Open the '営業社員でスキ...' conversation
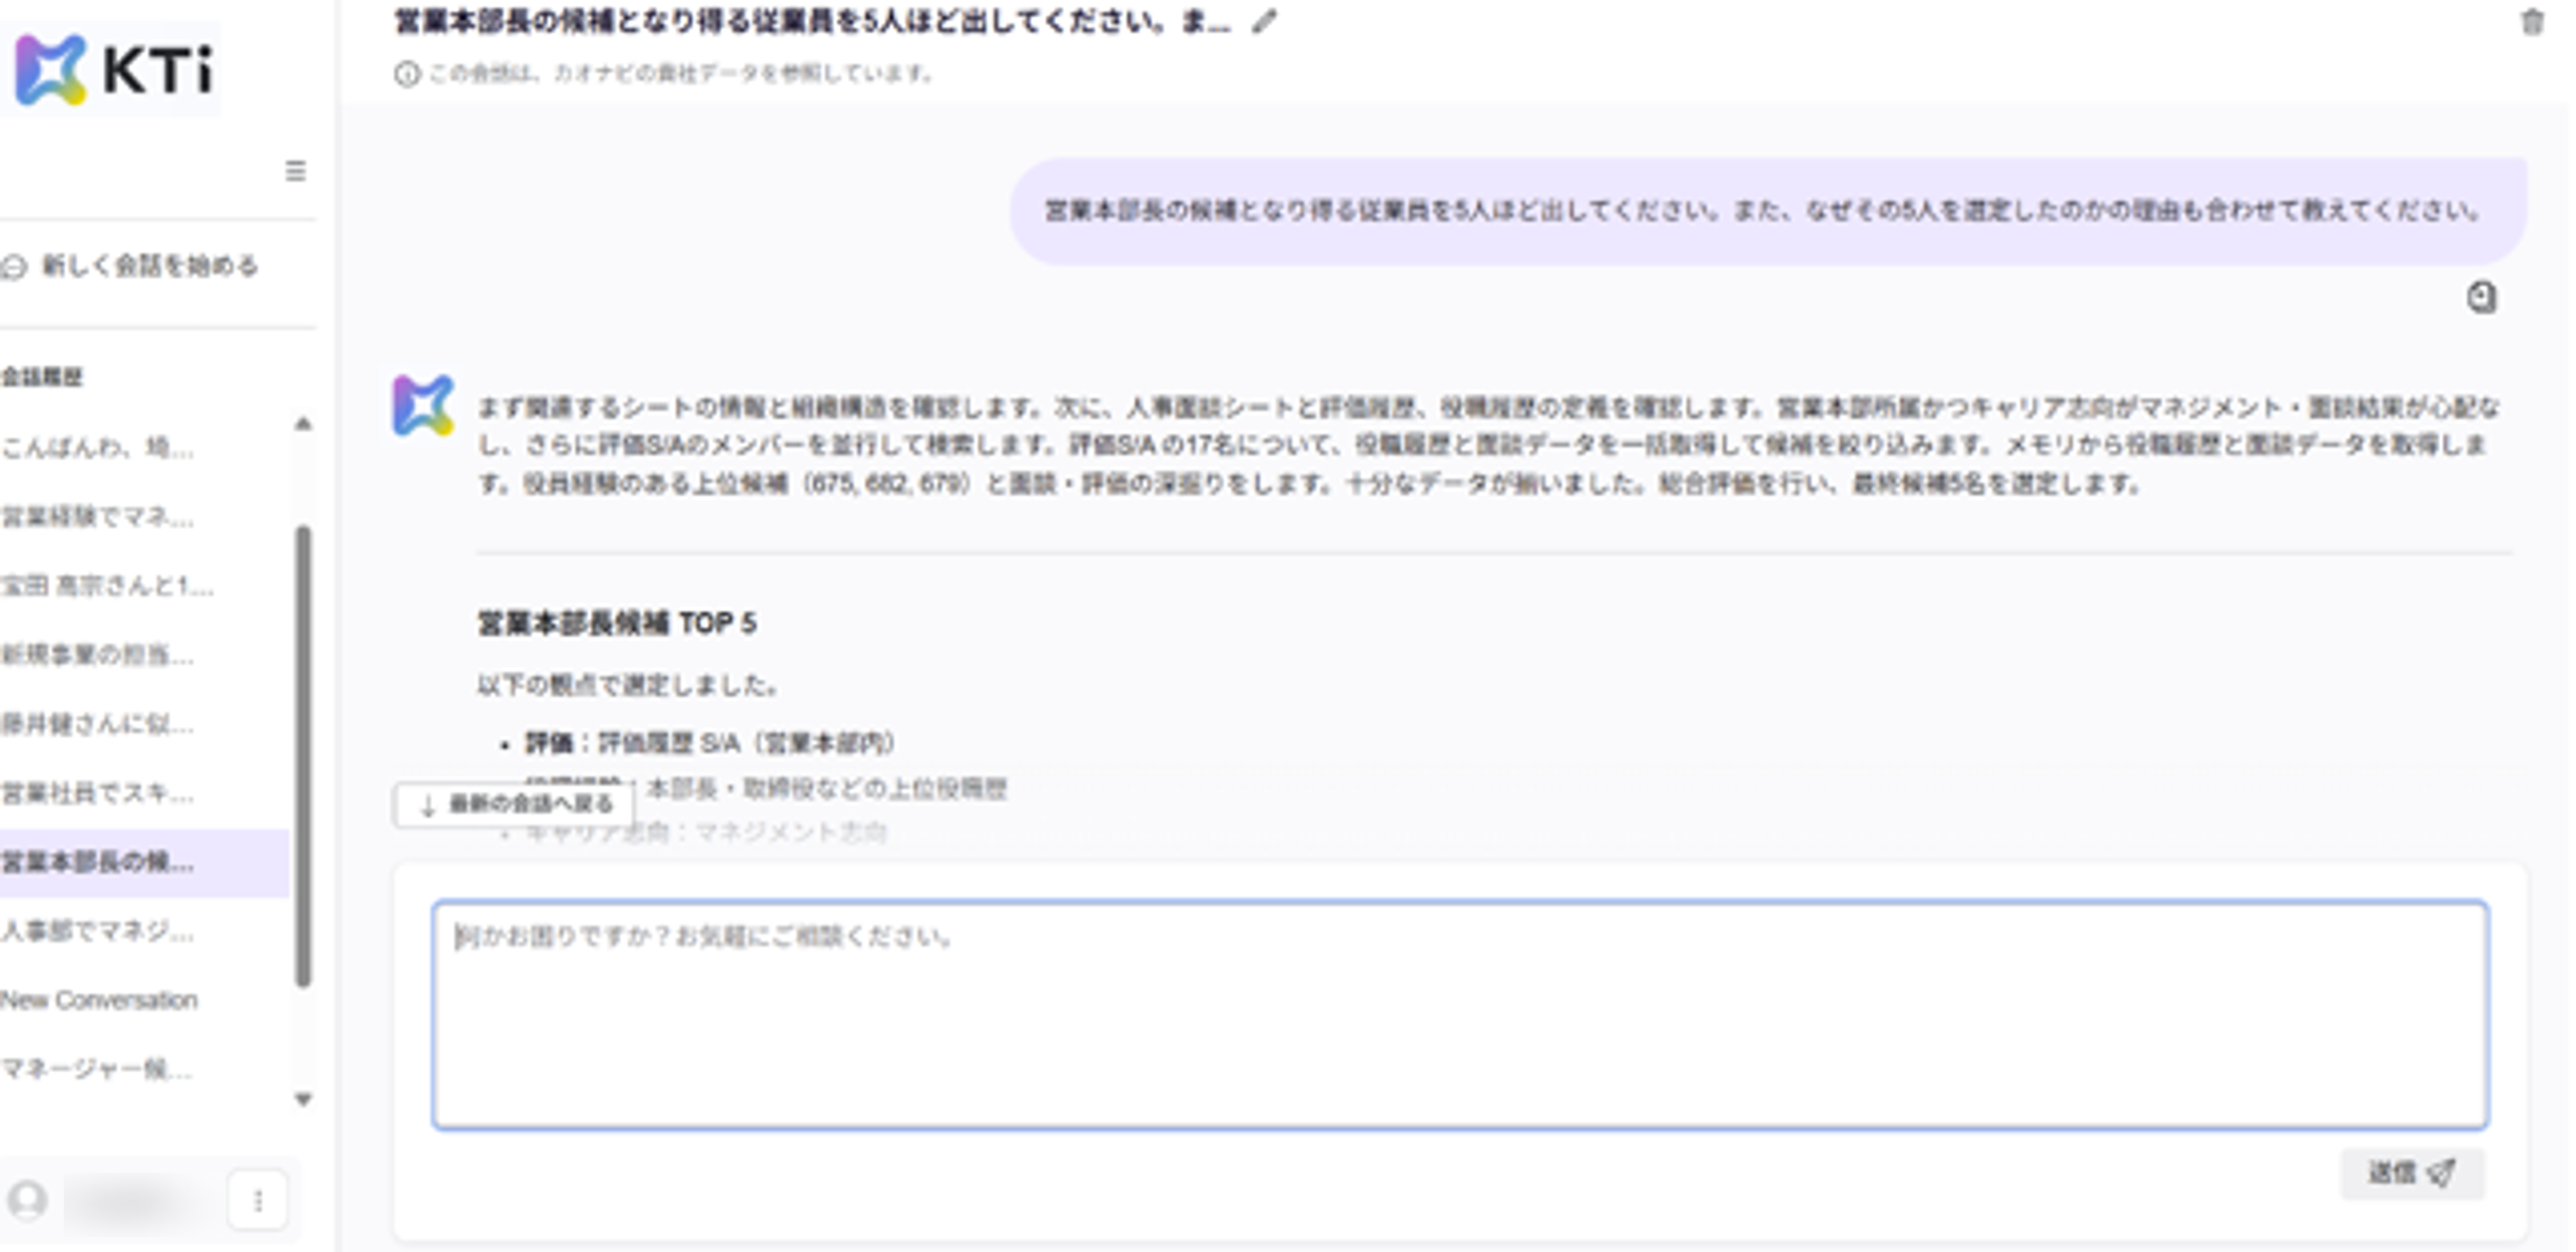This screenshot has height=1252, width=2576. click(x=98, y=793)
